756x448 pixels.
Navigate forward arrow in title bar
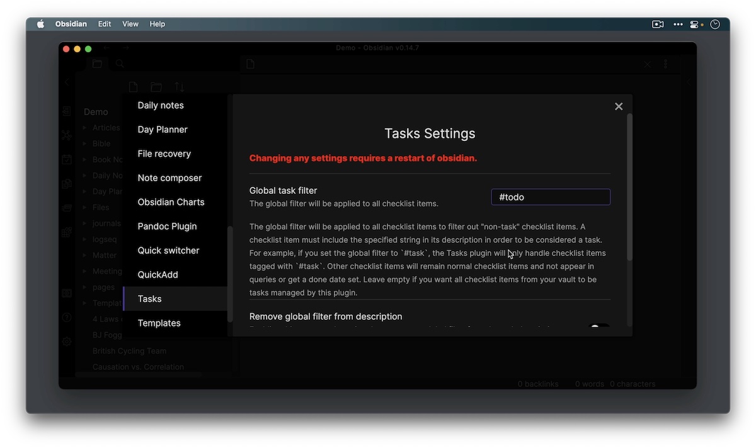coord(126,48)
